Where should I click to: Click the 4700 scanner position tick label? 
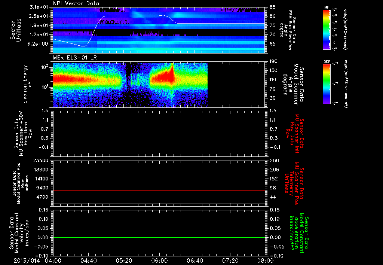coord(43,197)
